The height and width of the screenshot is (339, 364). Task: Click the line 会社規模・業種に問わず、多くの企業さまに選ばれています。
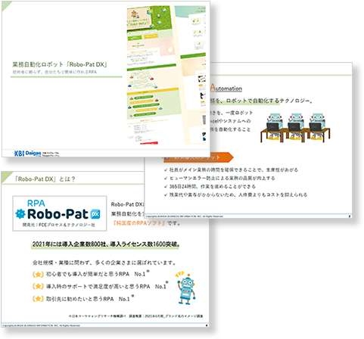104,263
